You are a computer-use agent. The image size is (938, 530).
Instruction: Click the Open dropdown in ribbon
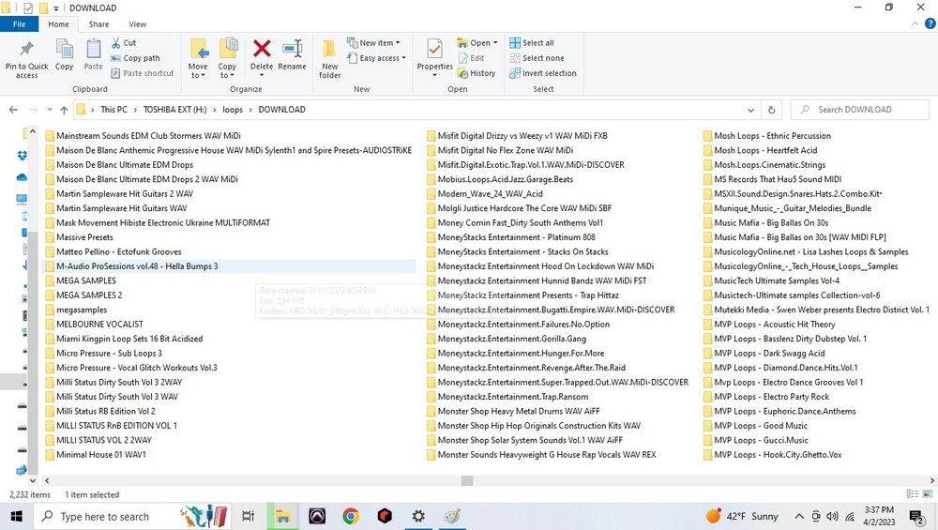coord(477,43)
